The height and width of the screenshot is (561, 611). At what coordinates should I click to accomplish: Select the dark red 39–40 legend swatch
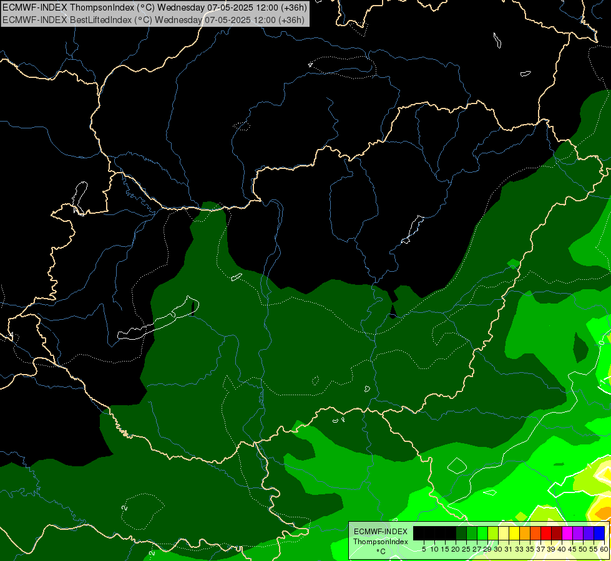557,534
